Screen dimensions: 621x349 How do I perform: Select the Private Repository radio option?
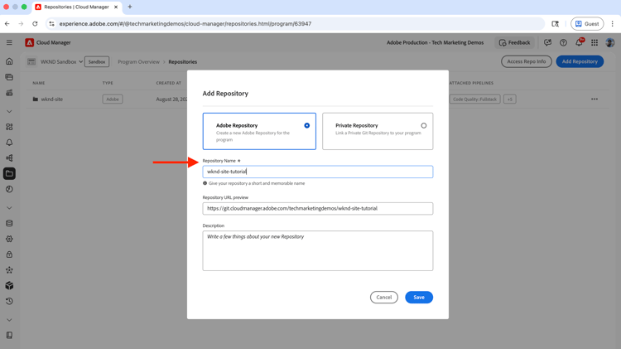coord(423,125)
